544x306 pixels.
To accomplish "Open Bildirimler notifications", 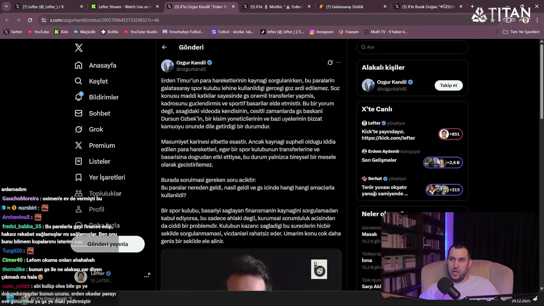I will (97, 97).
